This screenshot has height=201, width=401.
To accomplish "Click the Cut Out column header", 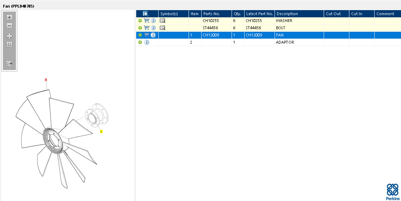I will 336,14.
